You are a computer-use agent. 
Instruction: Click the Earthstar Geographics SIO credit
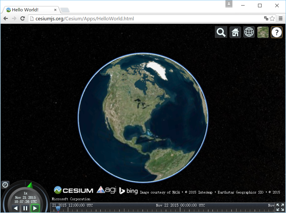click(x=240, y=192)
